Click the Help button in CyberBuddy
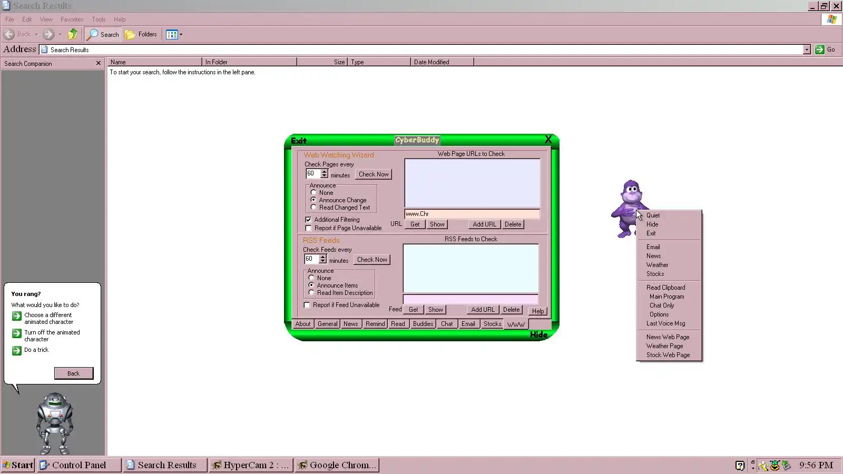Image resolution: width=843 pixels, height=474 pixels. 537,311
